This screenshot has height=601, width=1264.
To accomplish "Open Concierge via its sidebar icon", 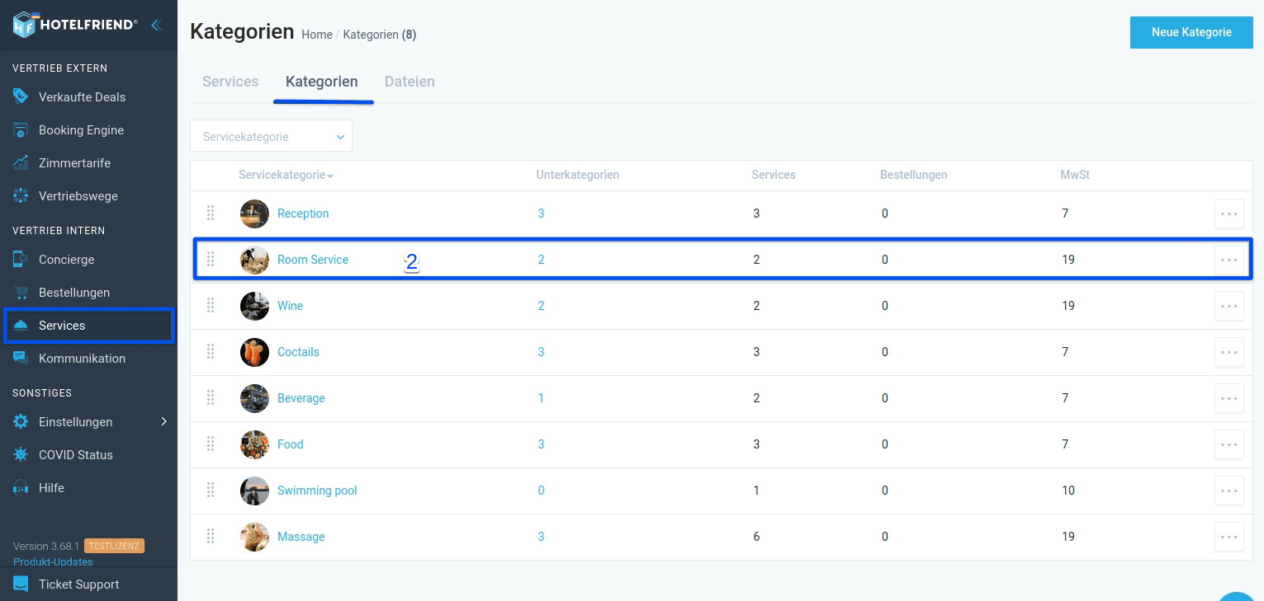I will pyautogui.click(x=20, y=259).
